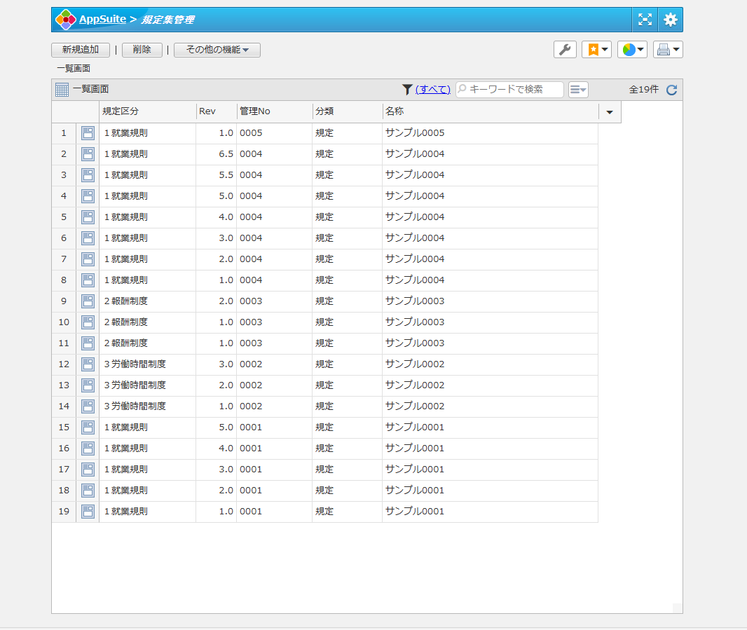
Task: Click the 削除 button
Action: click(x=142, y=50)
